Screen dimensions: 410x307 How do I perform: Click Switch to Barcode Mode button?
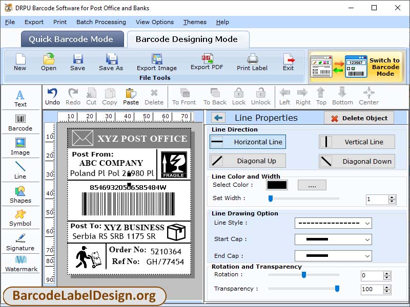(x=357, y=67)
